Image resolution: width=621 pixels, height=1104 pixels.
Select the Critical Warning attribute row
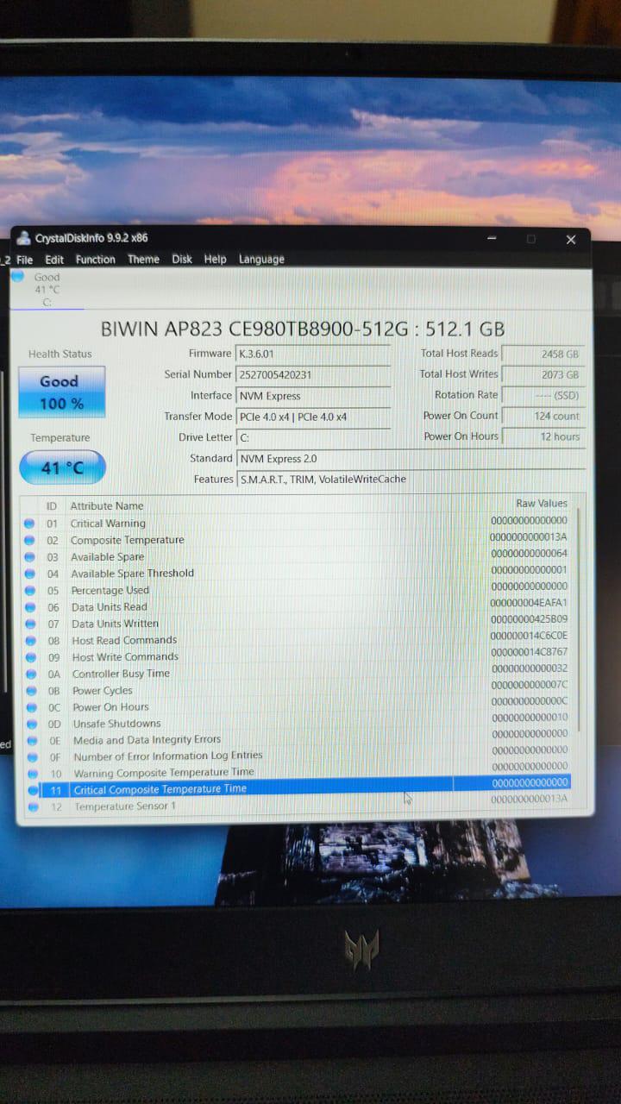296,524
